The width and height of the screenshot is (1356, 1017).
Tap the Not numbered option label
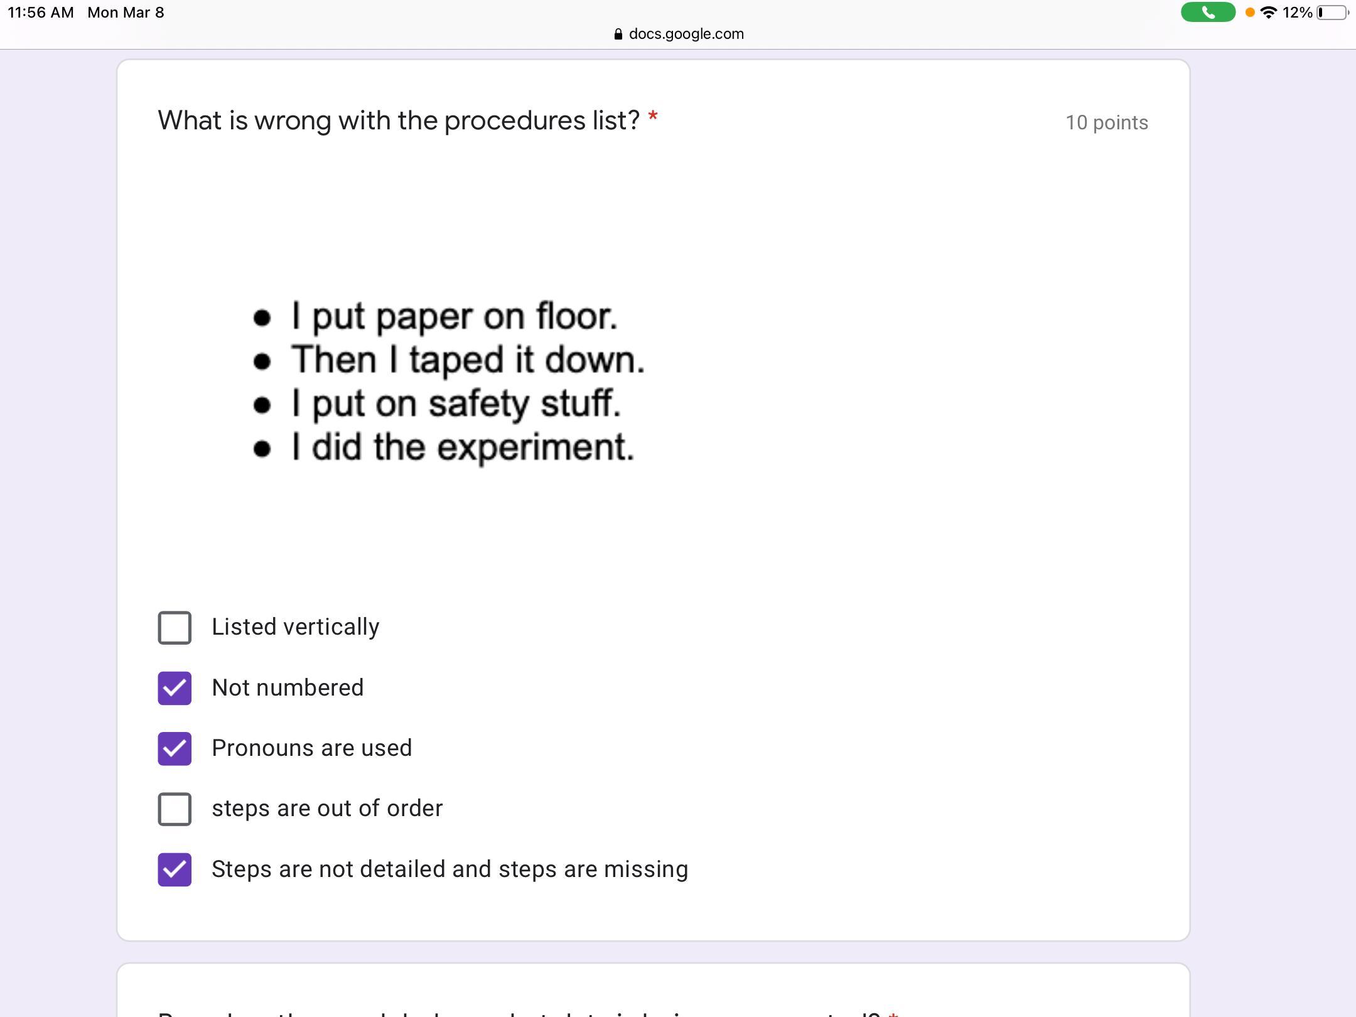coord(288,687)
